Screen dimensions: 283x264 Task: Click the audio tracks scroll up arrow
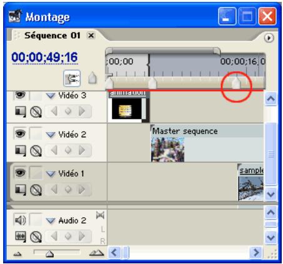[271, 213]
